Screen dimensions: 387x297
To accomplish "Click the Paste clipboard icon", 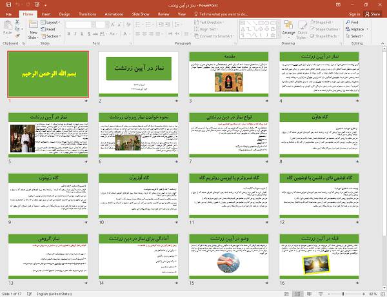I will click(x=8, y=26).
